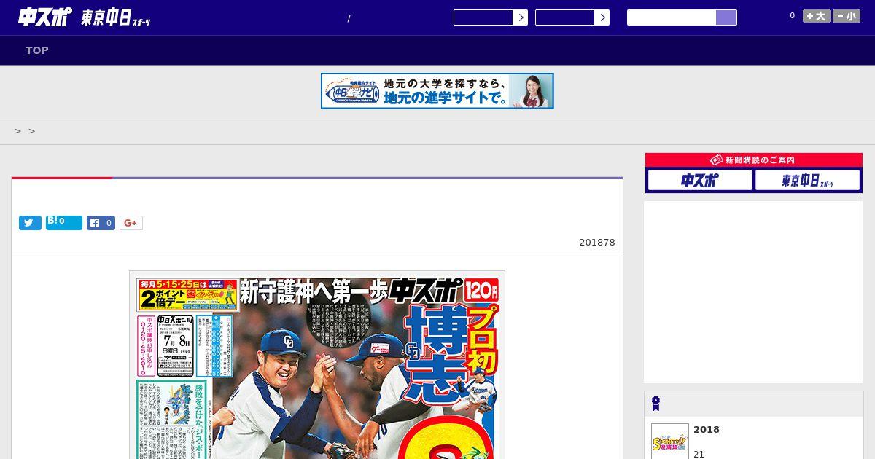
Task: Open the first header dropdown box
Action: [483, 17]
